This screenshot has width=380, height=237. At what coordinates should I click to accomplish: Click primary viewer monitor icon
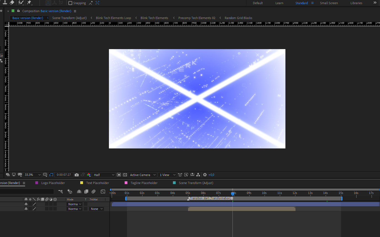(14, 175)
